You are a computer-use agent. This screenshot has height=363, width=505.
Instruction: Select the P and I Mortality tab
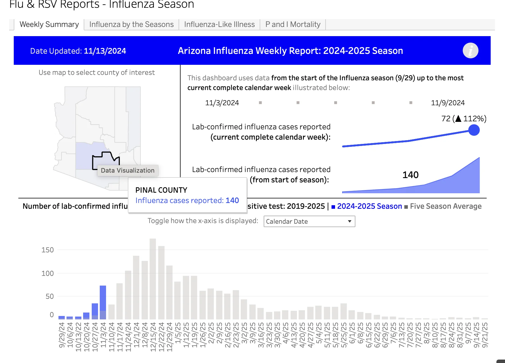293,24
